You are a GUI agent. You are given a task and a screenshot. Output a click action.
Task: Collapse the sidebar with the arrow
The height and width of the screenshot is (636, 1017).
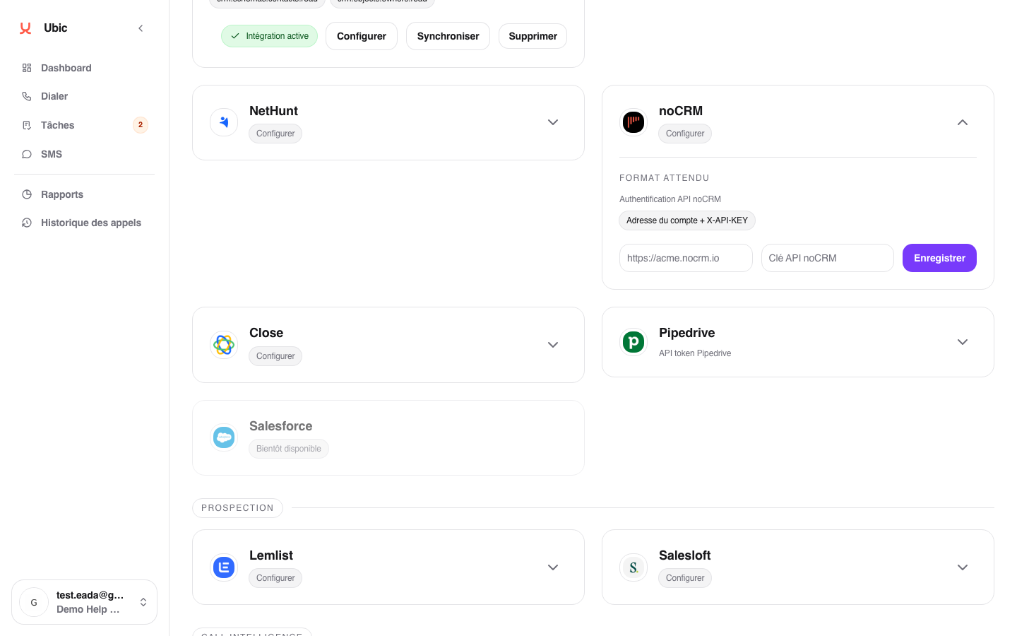[x=141, y=28]
